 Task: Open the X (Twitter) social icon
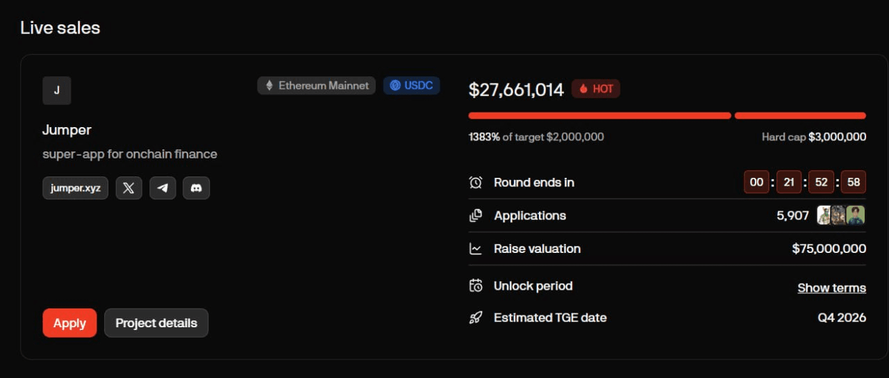[x=128, y=188]
